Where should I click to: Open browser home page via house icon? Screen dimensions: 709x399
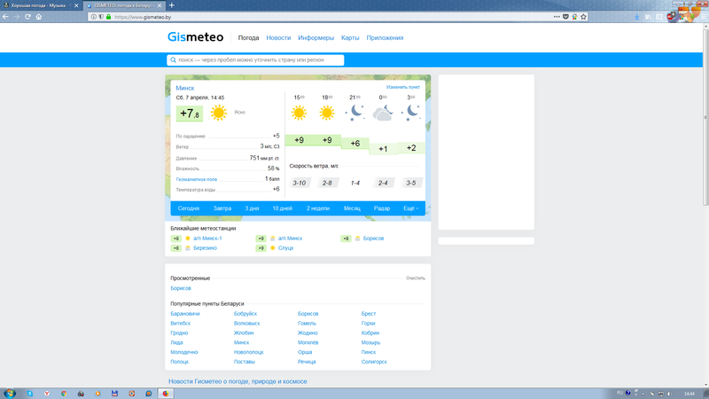click(39, 17)
